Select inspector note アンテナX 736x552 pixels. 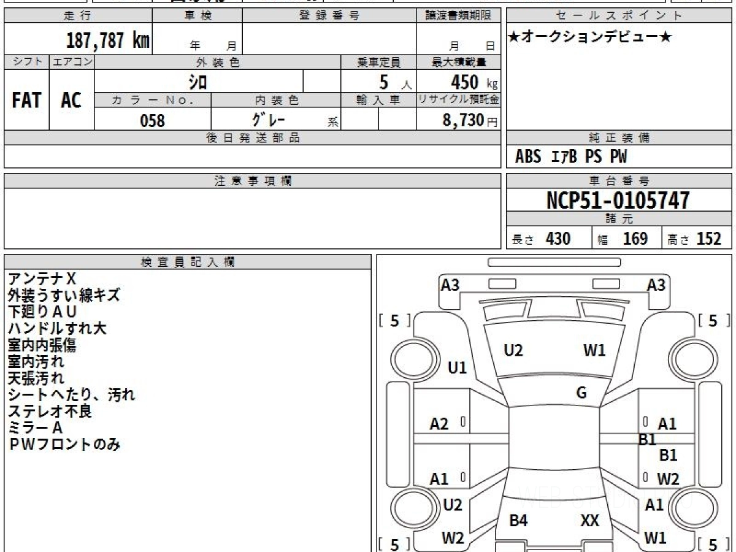(42, 279)
